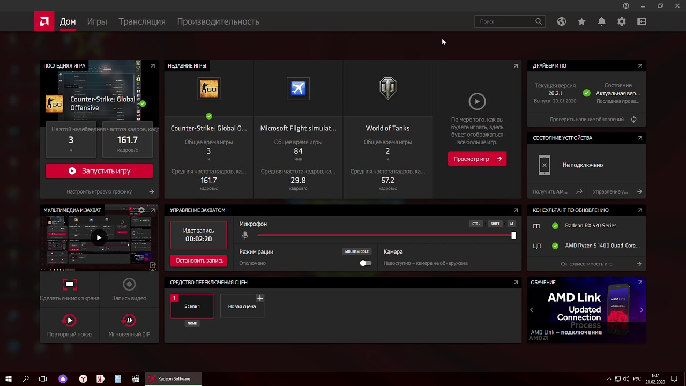Open Windows taskbar search
Viewport: 686px width, 386px height.
point(26,379)
